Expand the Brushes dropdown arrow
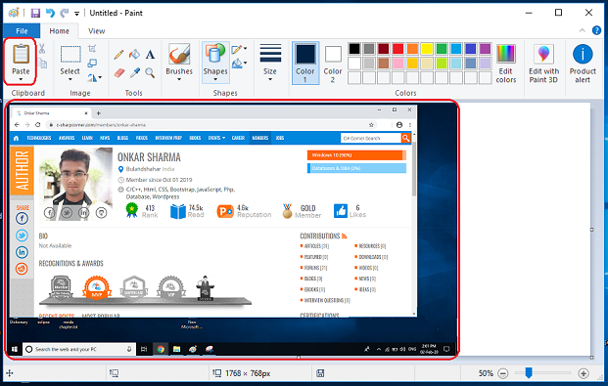Screen dimensions: 608x386 pyautogui.click(x=179, y=79)
